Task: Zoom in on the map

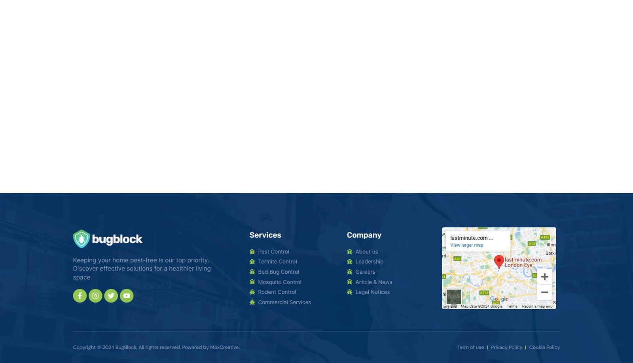Action: click(544, 277)
